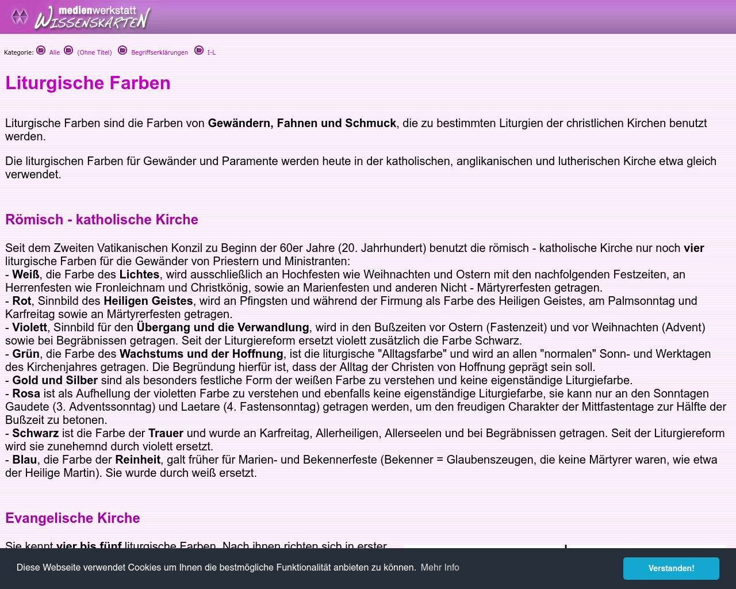Click the folder icon before Alle
Screen dimensions: 736x589
[41, 50]
